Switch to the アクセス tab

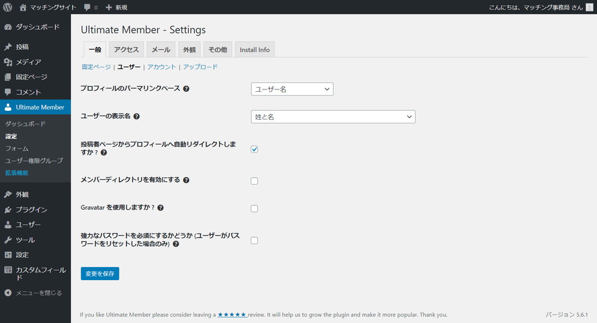(127, 49)
